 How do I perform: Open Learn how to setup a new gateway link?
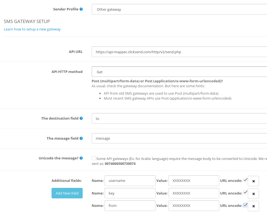click(x=32, y=29)
